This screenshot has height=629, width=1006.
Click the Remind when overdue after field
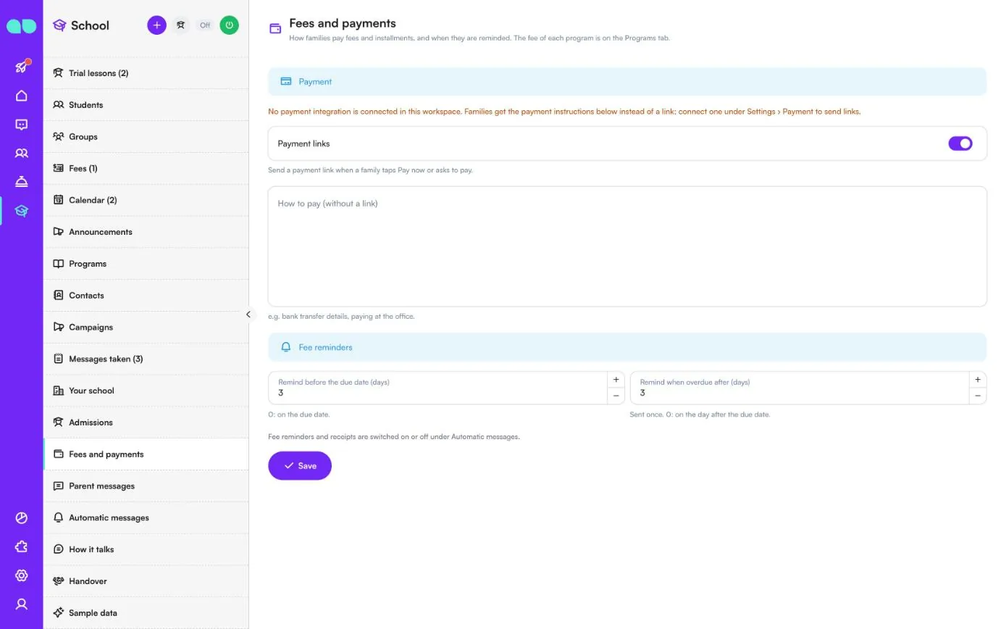click(800, 388)
